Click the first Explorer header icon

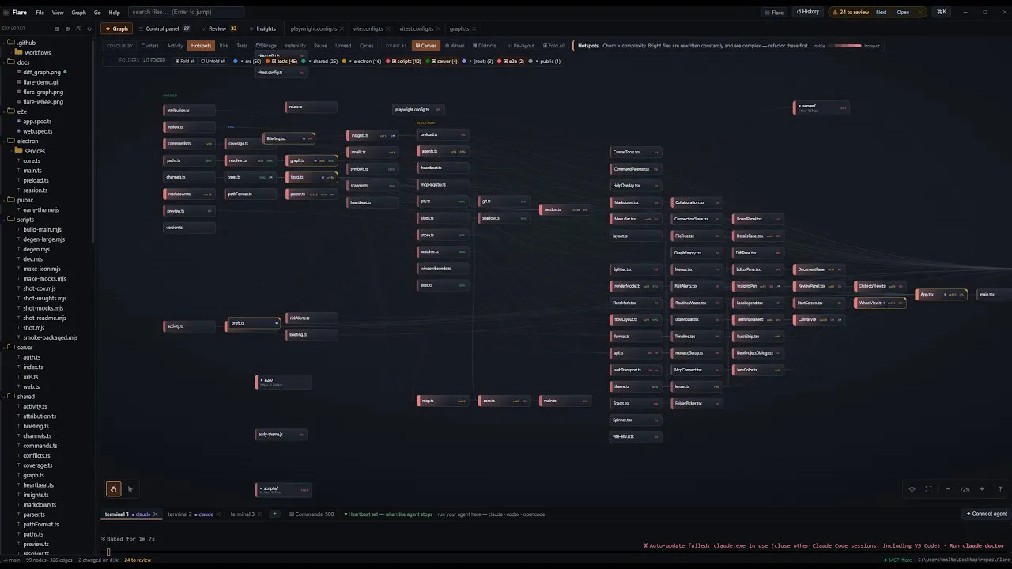point(57,28)
